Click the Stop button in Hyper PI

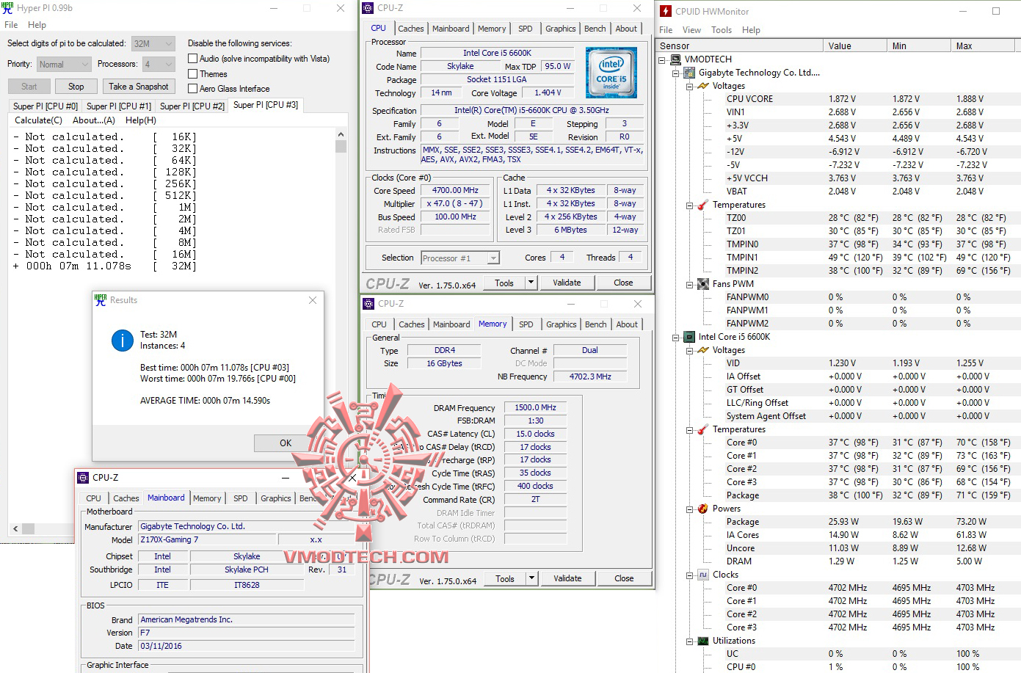(x=76, y=87)
